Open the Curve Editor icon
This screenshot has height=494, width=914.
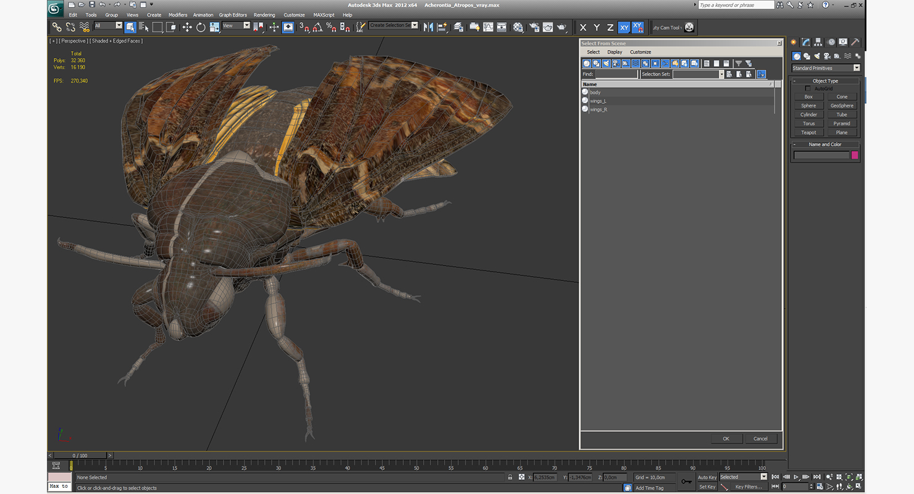point(488,27)
